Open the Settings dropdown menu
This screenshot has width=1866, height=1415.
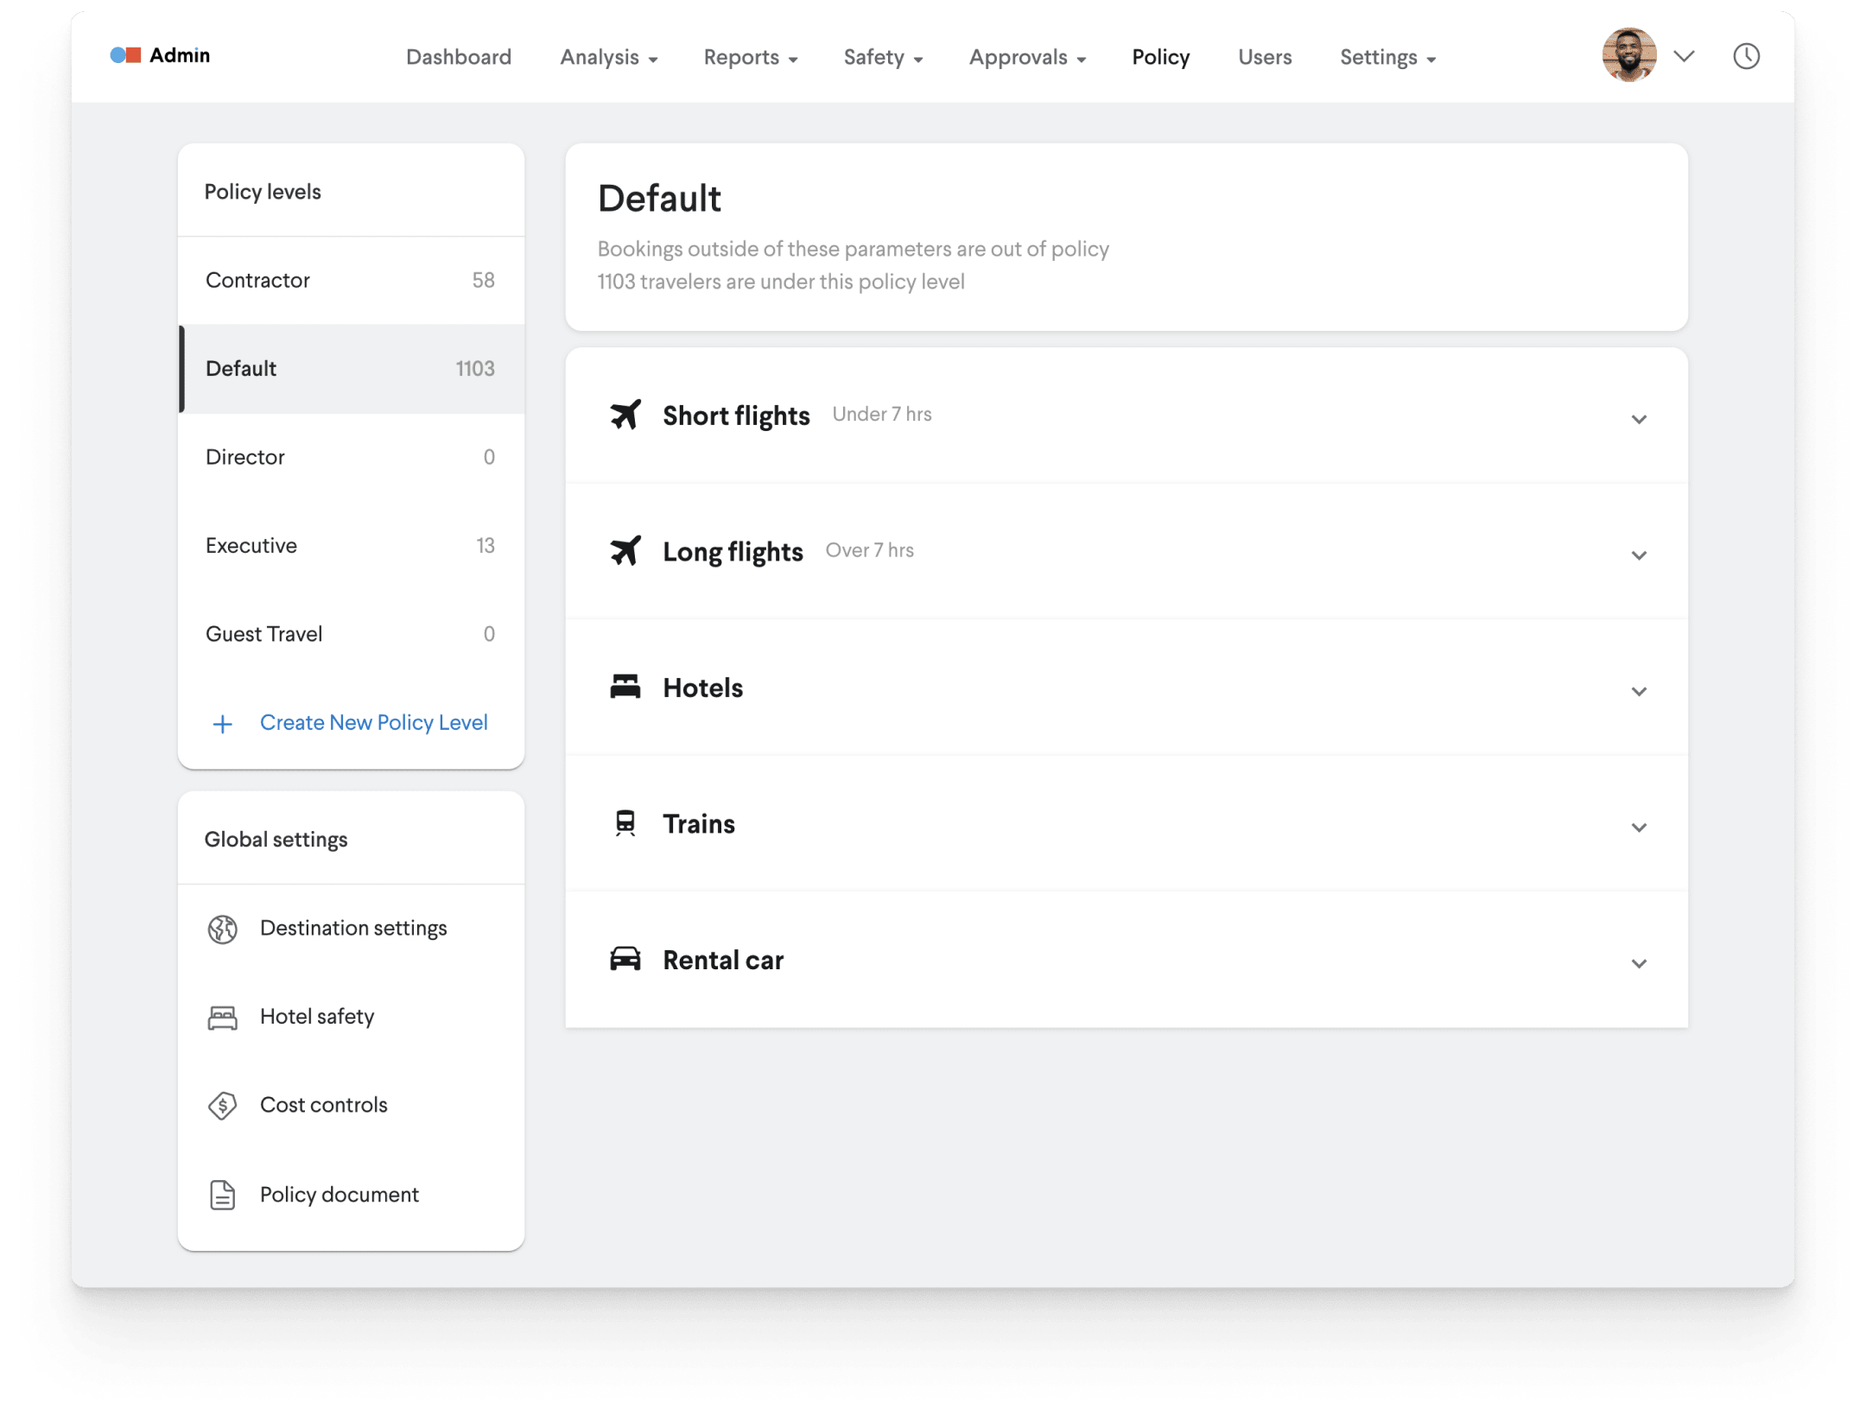(1387, 57)
